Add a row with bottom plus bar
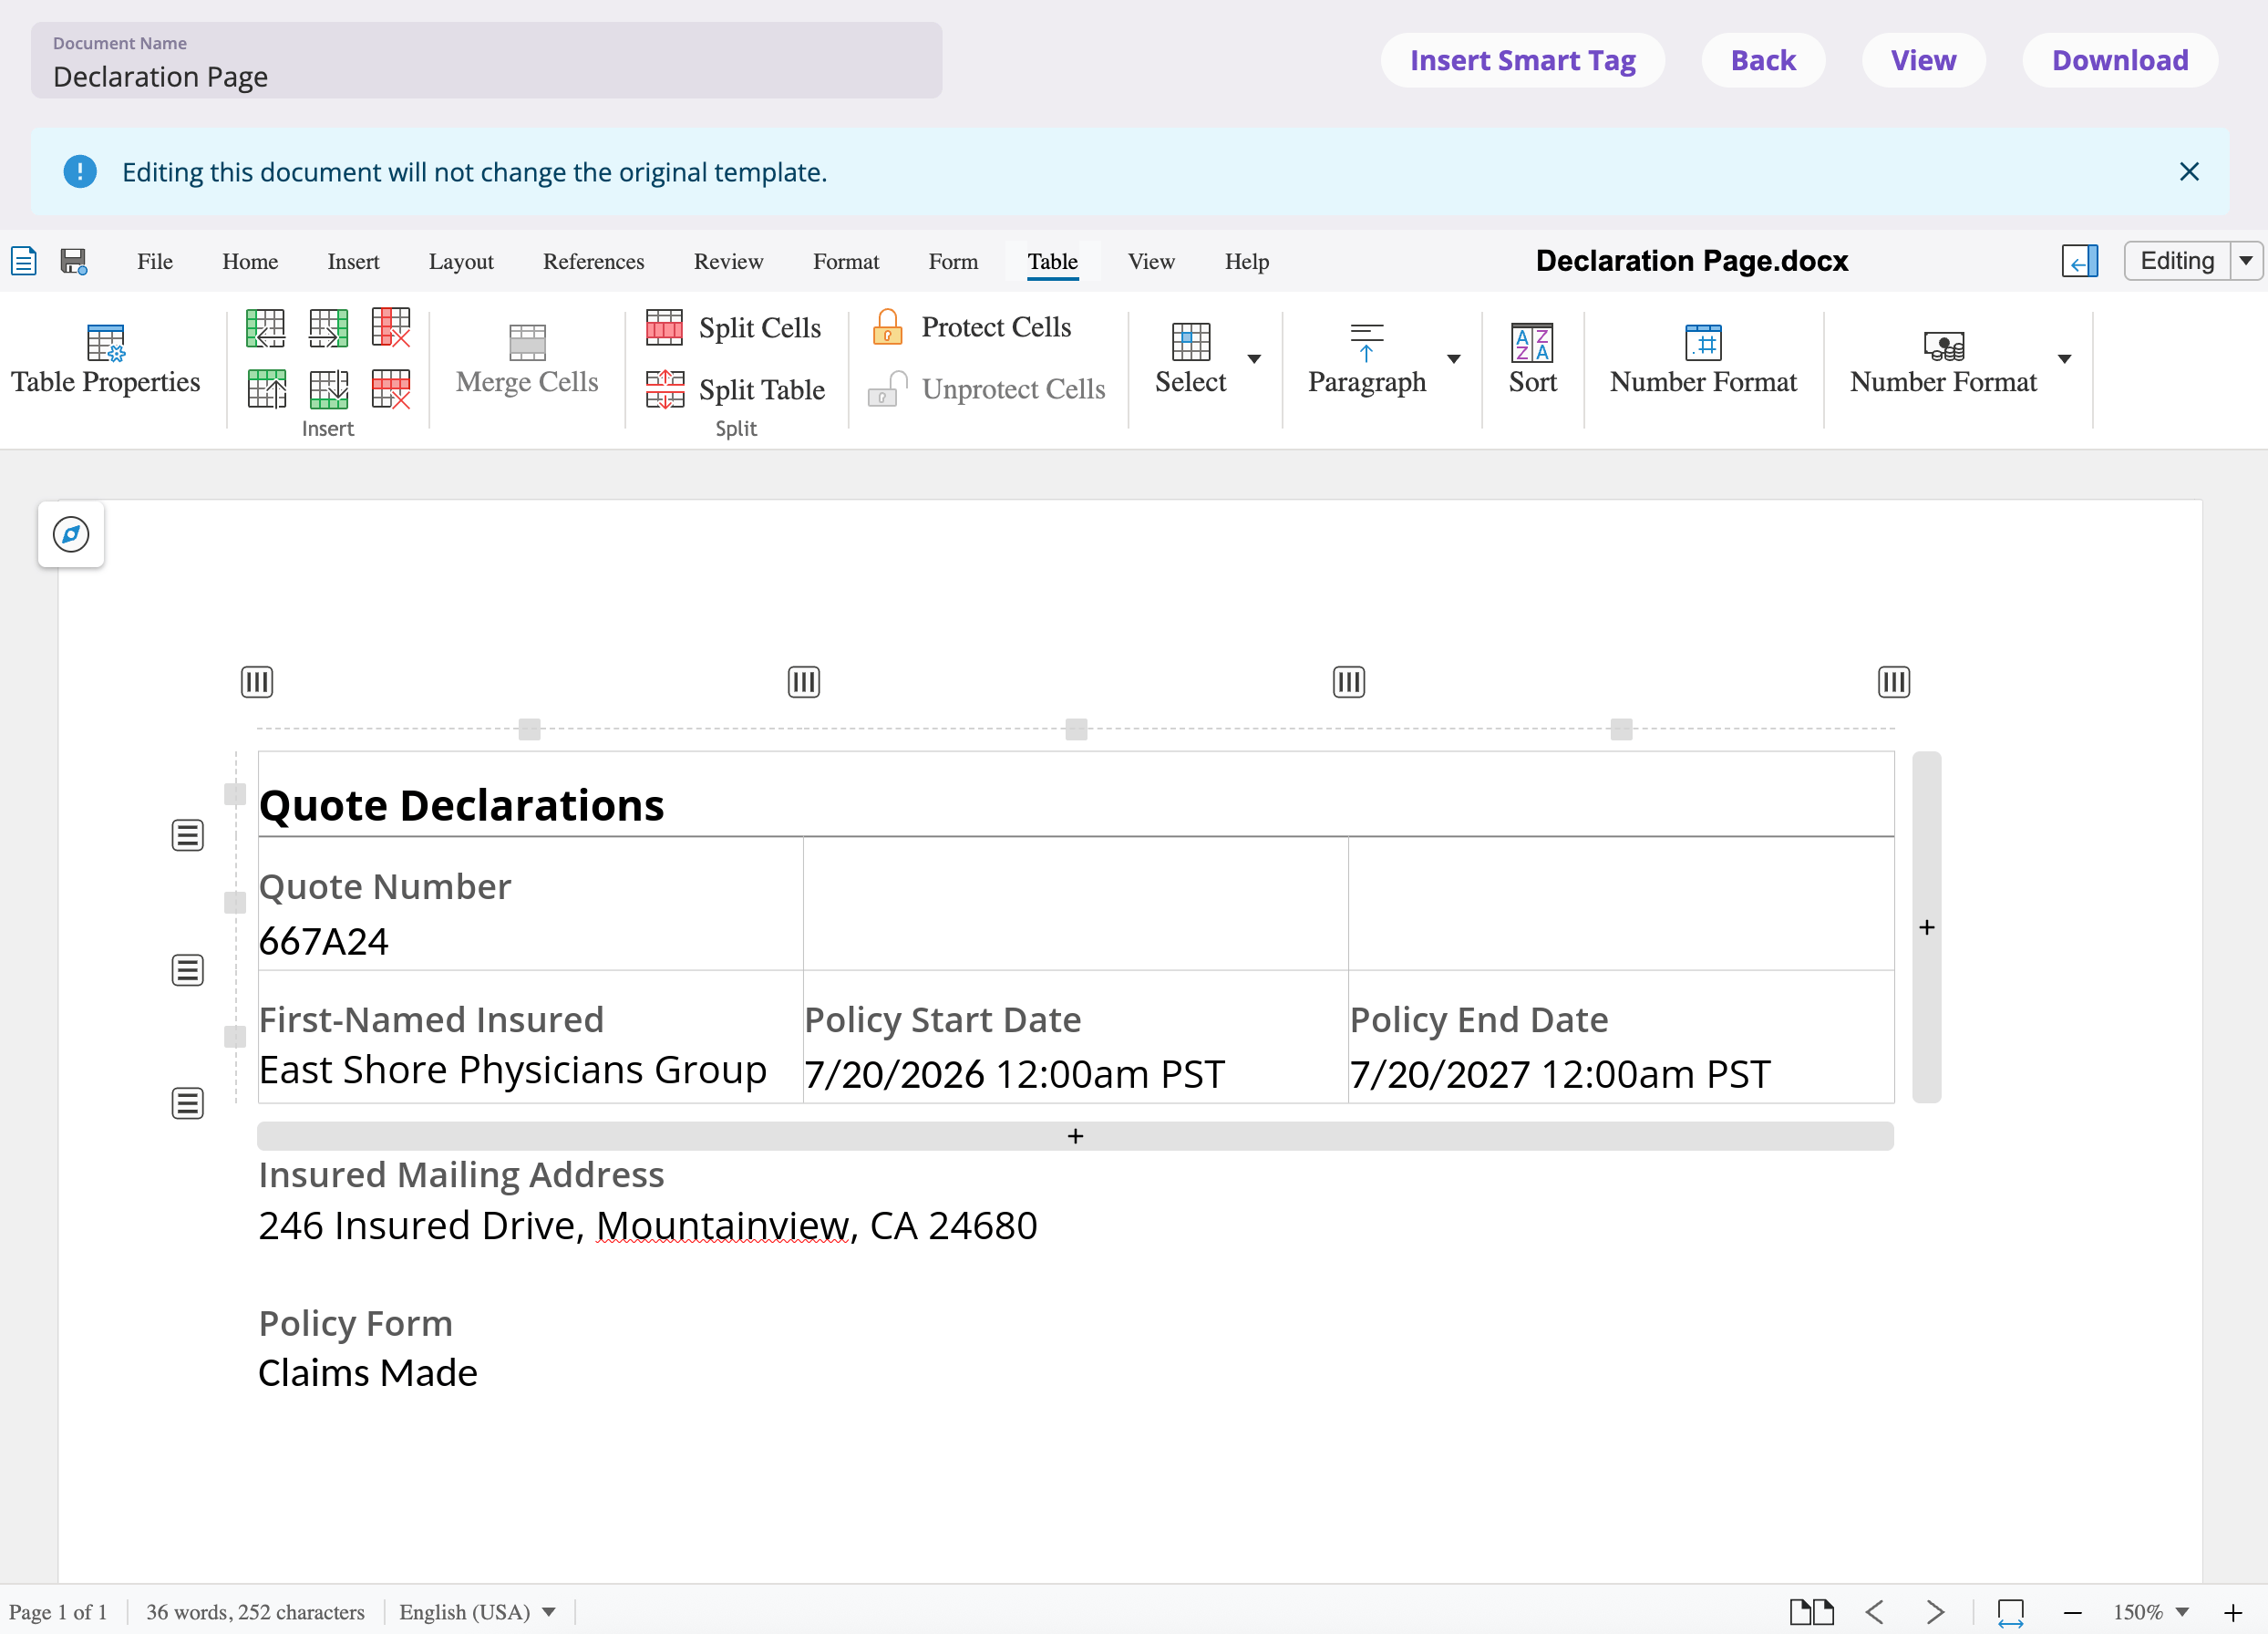Image resolution: width=2268 pixels, height=1634 pixels. pos(1075,1136)
